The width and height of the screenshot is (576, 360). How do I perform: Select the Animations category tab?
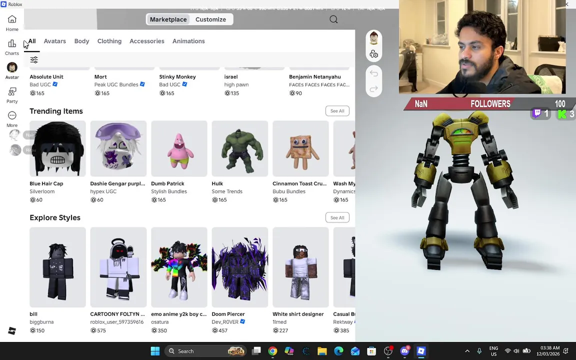[189, 41]
